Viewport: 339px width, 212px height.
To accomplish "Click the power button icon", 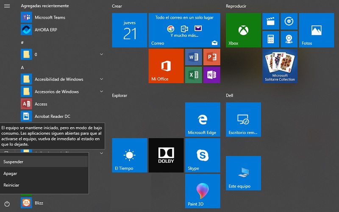I will click(x=7, y=204).
